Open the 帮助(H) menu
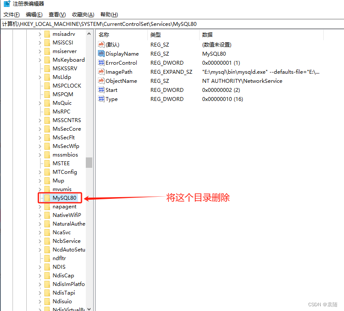The height and width of the screenshot is (311, 344). click(109, 15)
